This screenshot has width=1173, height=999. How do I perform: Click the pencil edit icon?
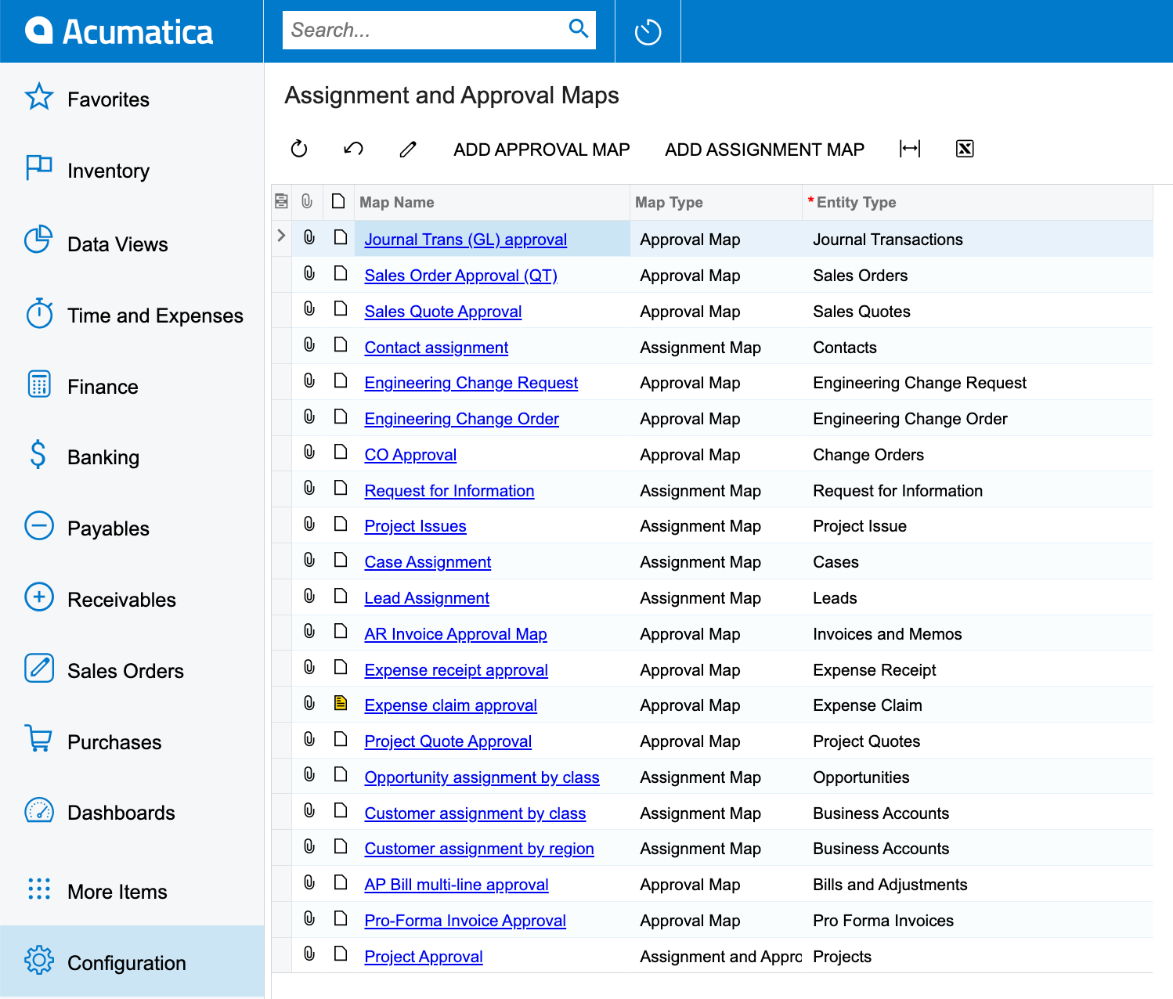pos(408,149)
